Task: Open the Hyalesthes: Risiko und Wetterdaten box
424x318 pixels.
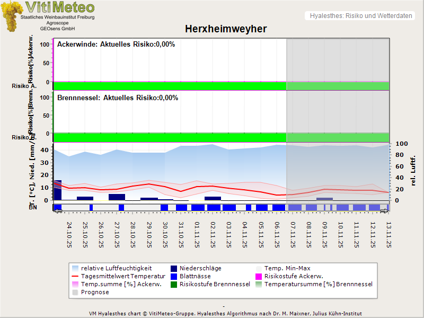Action: [360, 16]
